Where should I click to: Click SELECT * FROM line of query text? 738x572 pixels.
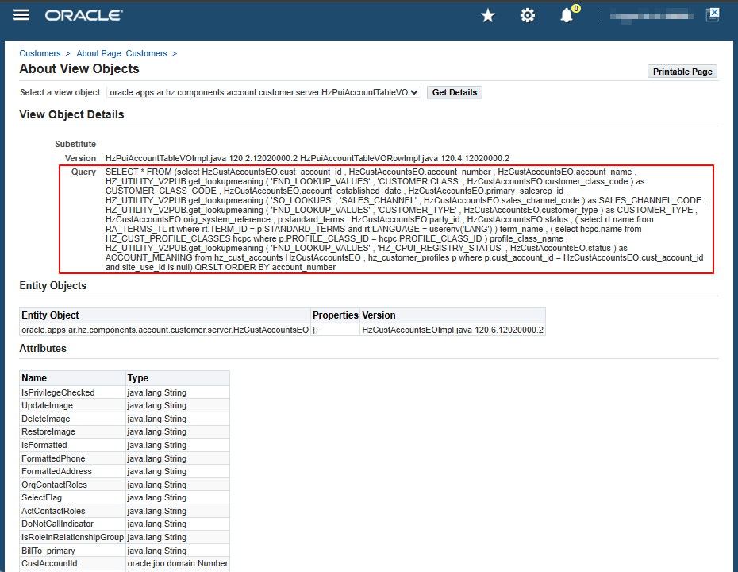(371, 172)
